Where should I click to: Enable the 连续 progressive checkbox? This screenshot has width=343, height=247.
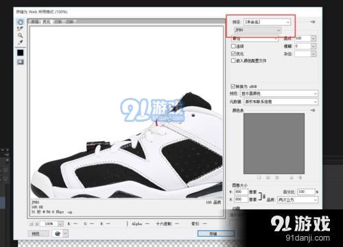[233, 46]
